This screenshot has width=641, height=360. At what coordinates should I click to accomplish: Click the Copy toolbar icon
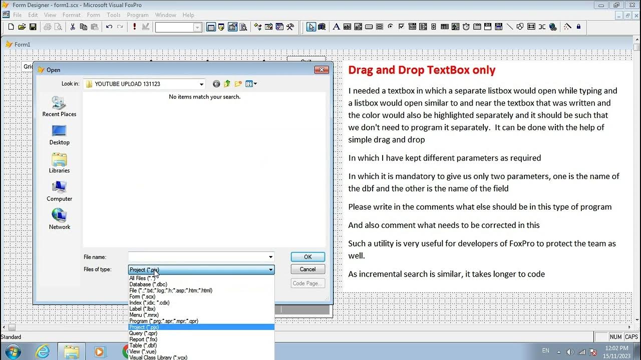(x=84, y=27)
